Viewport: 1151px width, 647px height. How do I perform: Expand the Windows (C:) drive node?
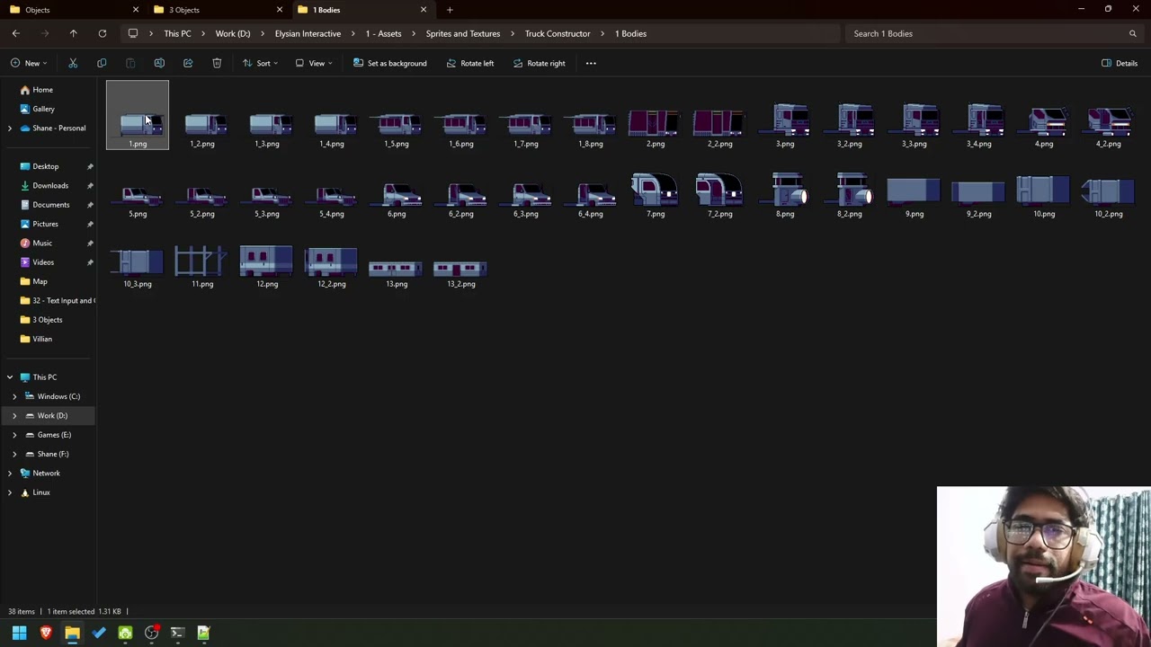pyautogui.click(x=14, y=396)
